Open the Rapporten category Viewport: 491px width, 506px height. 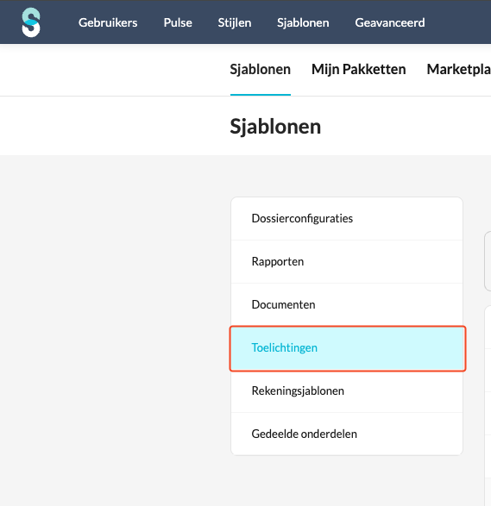click(347, 262)
